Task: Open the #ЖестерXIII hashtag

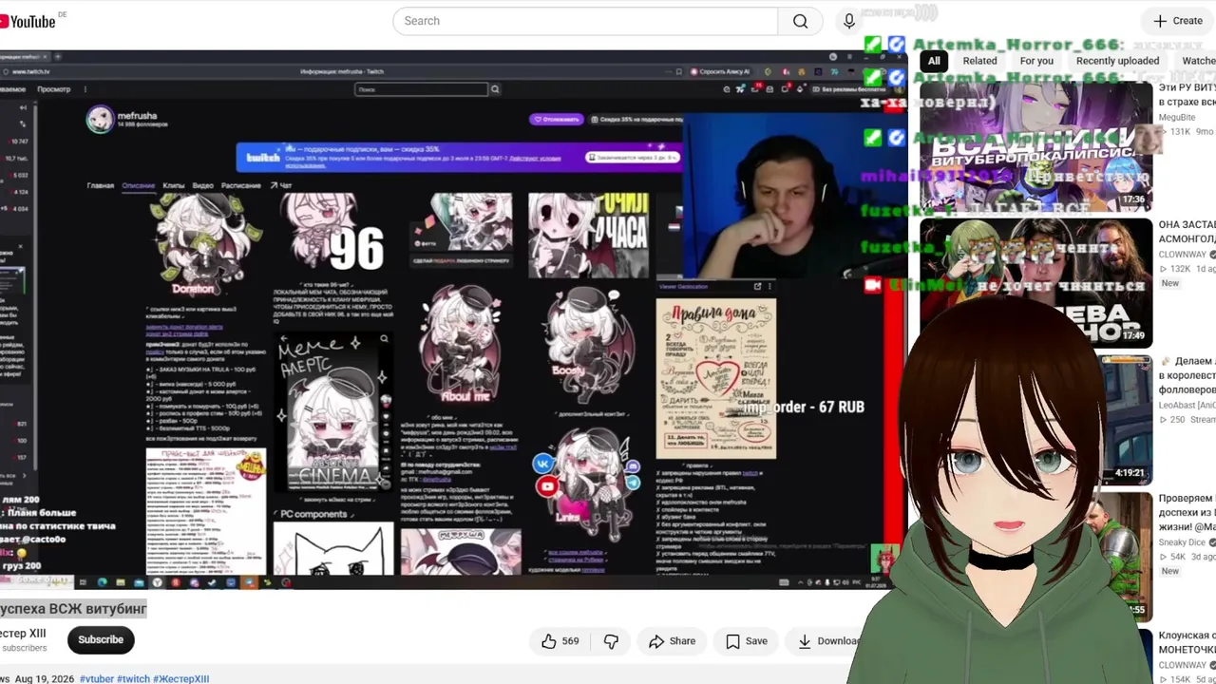Action: click(x=180, y=679)
